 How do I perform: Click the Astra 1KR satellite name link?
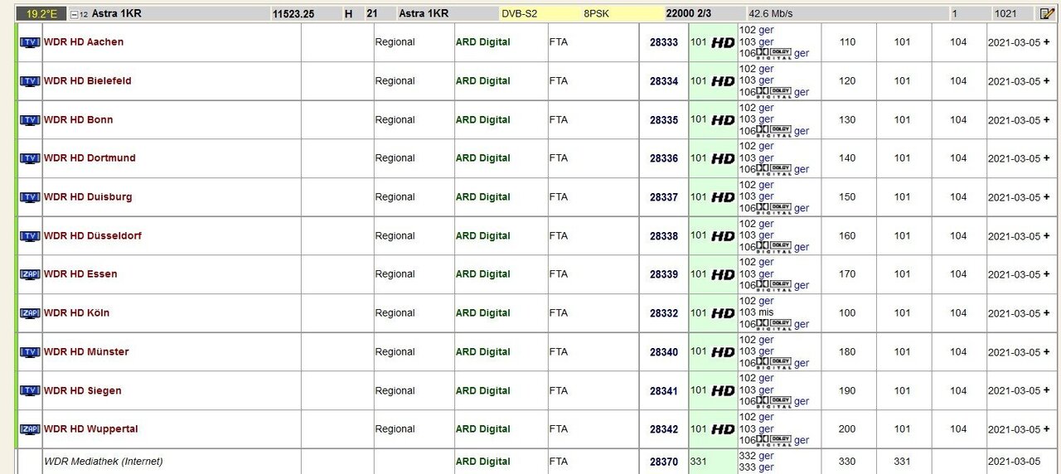pyautogui.click(x=115, y=14)
